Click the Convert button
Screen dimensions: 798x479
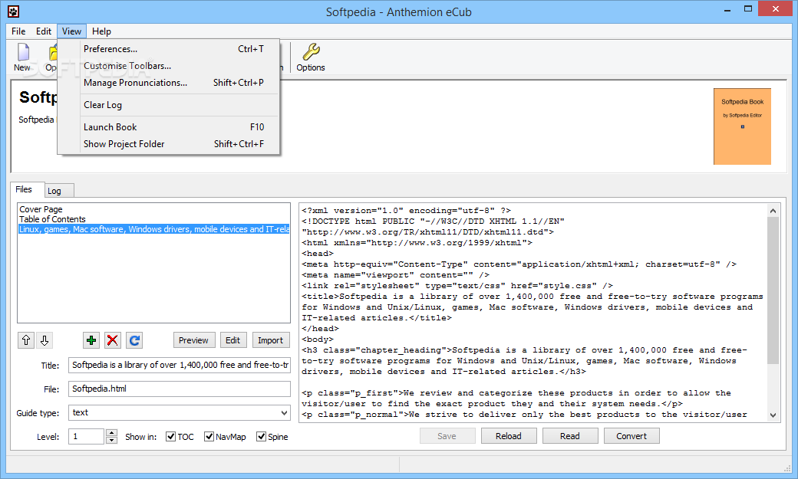pos(631,436)
